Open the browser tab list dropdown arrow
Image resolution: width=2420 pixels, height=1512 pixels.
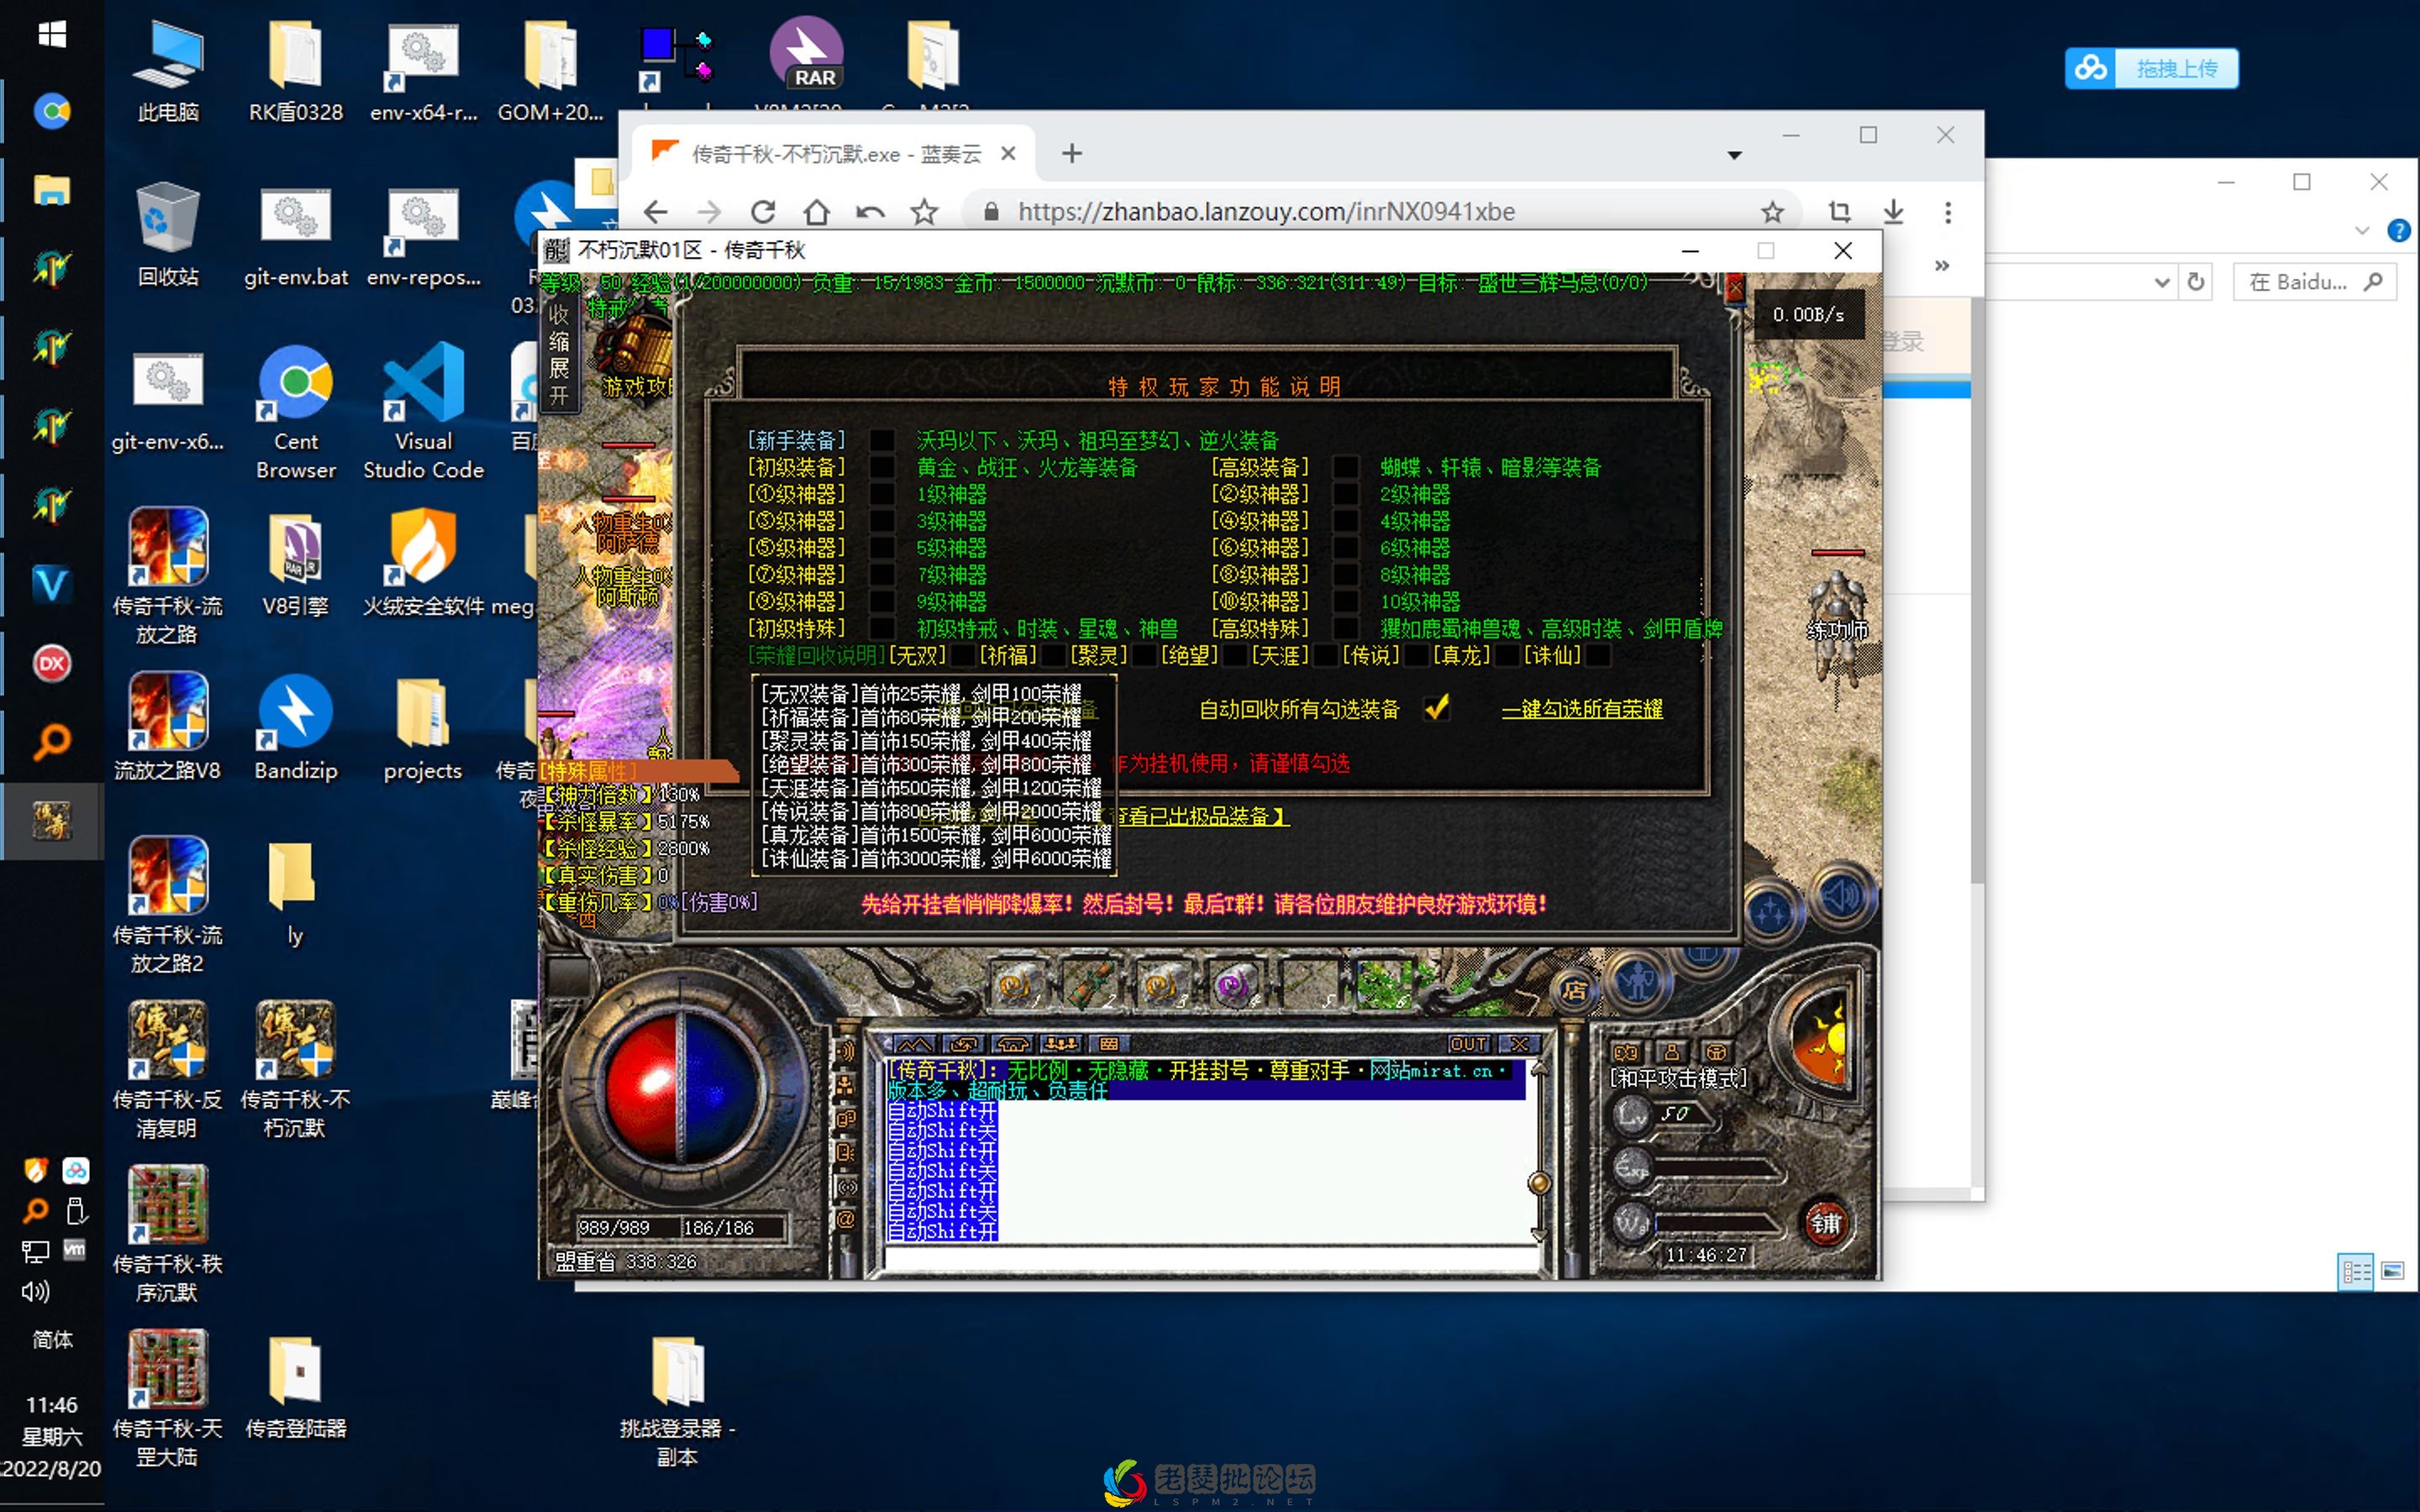1734,155
